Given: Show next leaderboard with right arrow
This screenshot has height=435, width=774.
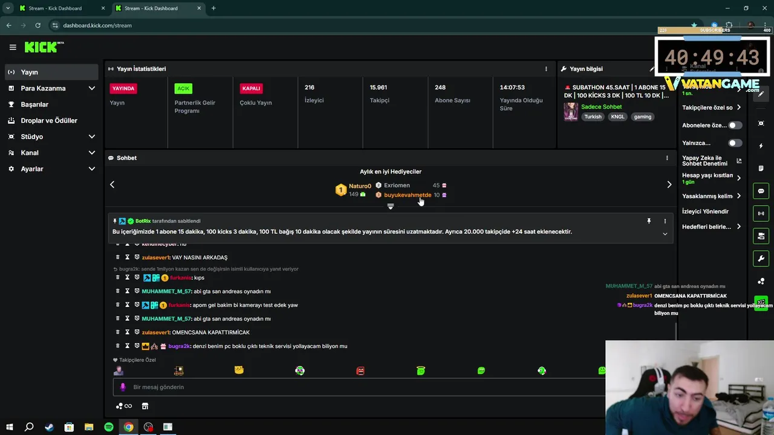Looking at the screenshot, I should click(x=669, y=184).
